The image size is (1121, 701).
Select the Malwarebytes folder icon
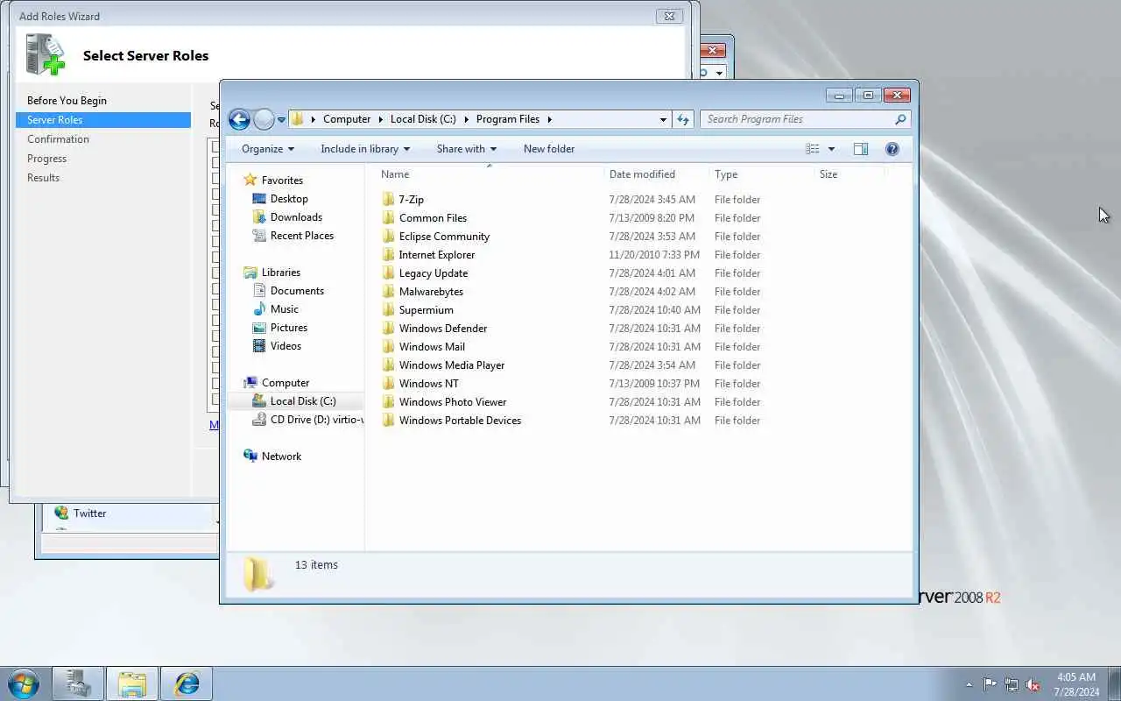389,292
